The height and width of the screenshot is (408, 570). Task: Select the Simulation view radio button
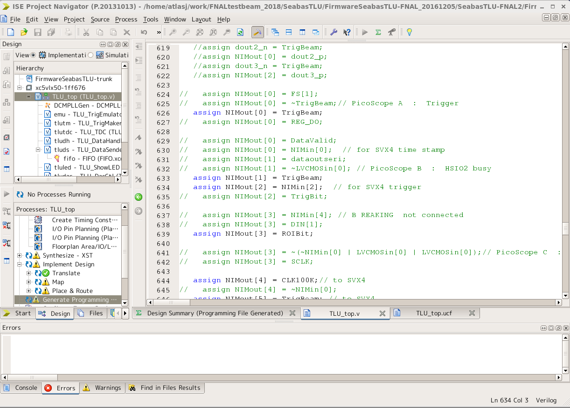90,55
